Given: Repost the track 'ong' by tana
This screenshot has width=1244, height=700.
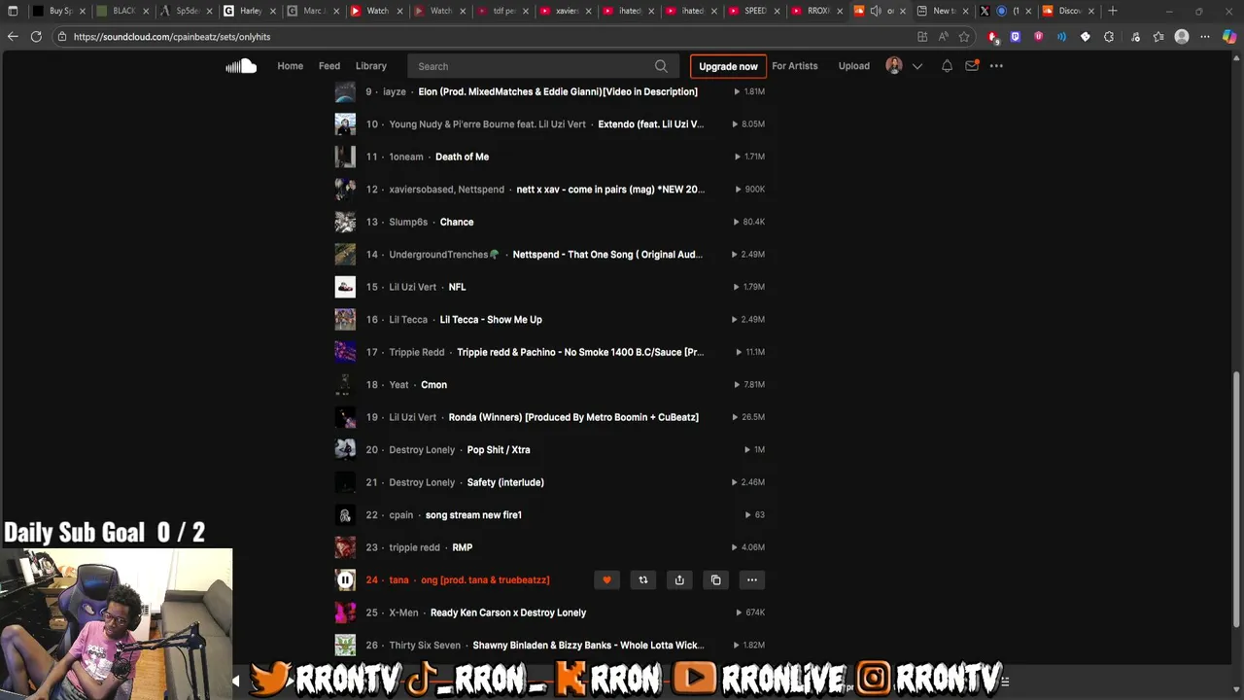Looking at the screenshot, I should point(642,580).
